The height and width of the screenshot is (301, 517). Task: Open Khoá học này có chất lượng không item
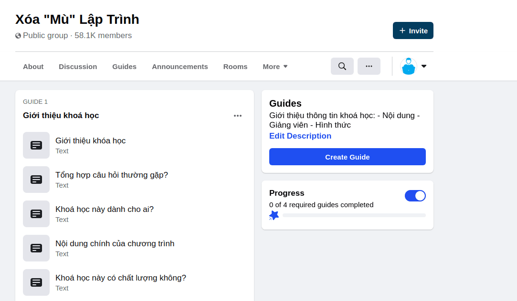(120, 278)
